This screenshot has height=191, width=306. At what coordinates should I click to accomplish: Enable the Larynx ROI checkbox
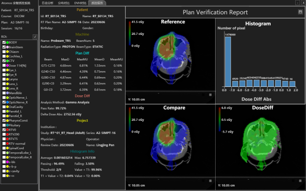(x=4, y=79)
